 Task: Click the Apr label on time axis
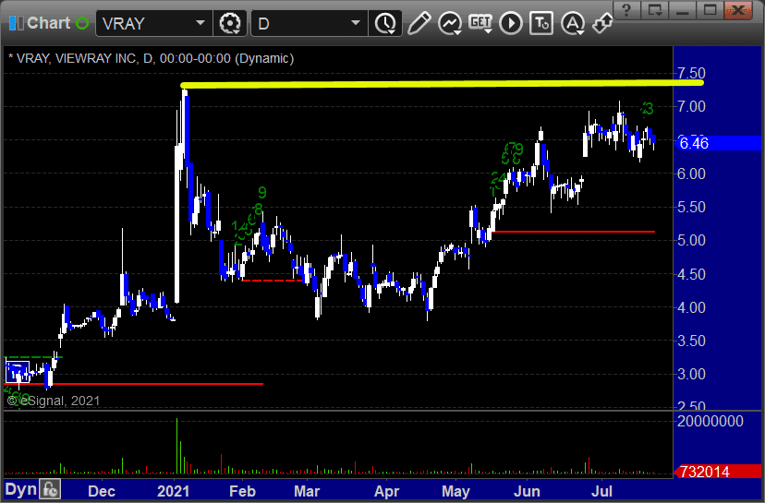pyautogui.click(x=387, y=491)
